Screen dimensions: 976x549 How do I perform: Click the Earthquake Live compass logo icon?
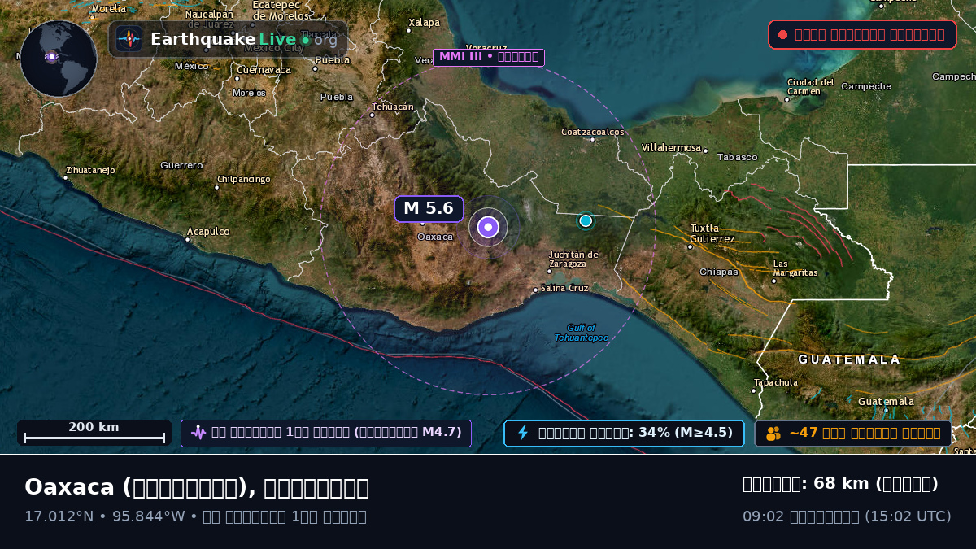tap(129, 39)
